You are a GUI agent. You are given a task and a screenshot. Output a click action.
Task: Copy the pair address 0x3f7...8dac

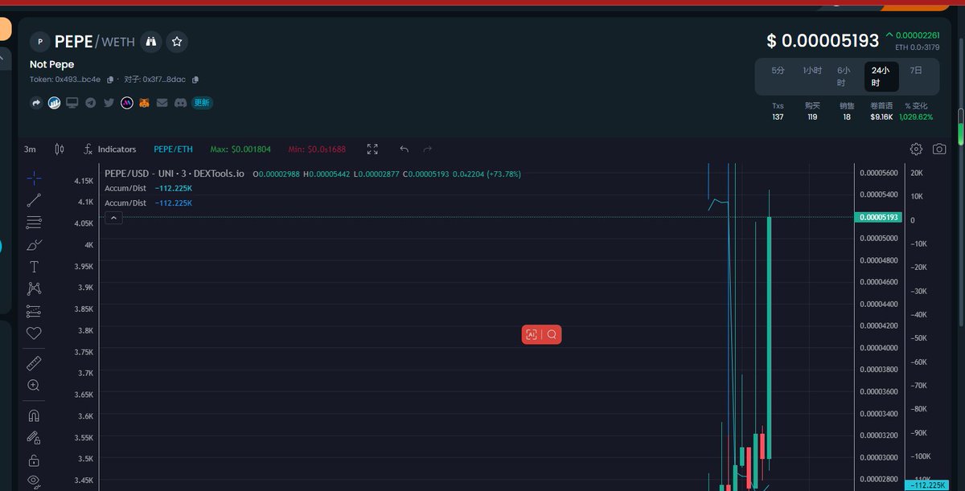pyautogui.click(x=195, y=80)
